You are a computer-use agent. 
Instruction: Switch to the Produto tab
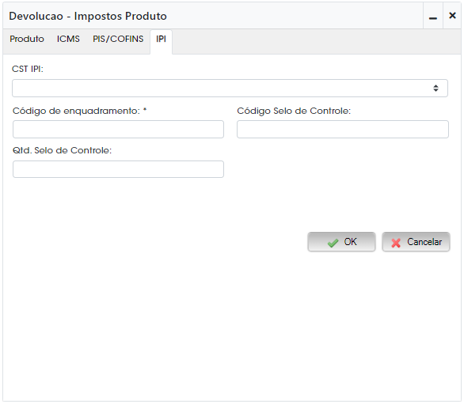27,39
